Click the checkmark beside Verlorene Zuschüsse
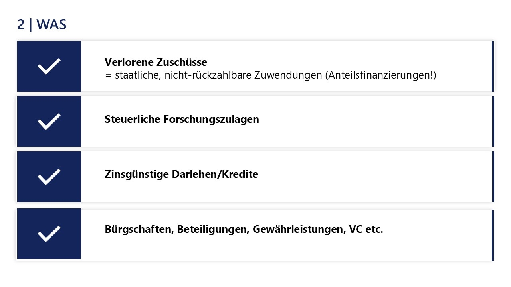This screenshot has width=511, height=287. coord(49,66)
